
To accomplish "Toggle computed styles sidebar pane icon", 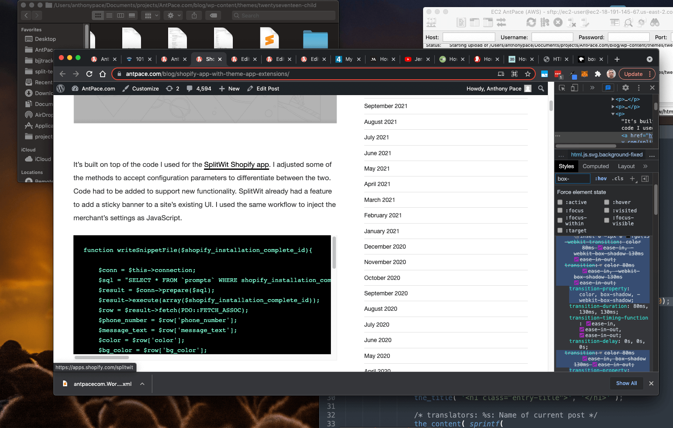I will tap(645, 179).
